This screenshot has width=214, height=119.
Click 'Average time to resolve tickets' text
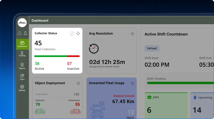104,67
